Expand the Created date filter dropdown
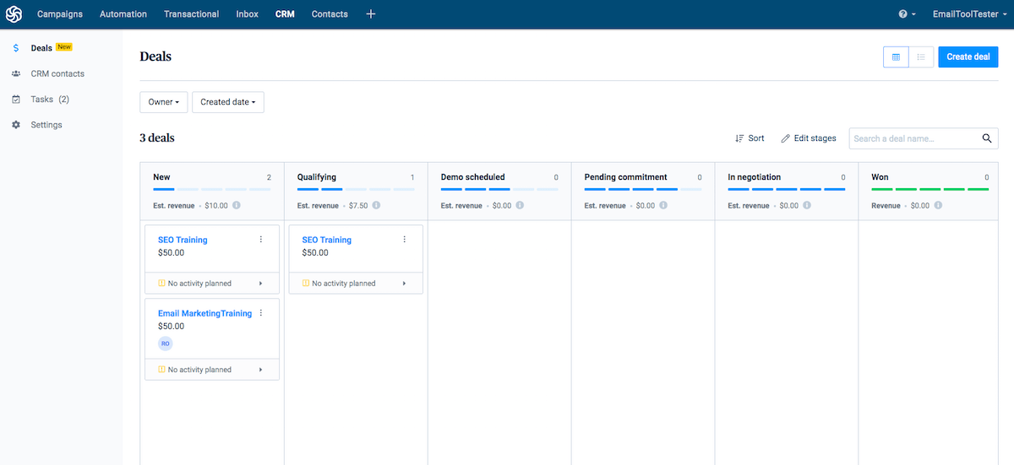Image resolution: width=1014 pixels, height=465 pixels. [x=227, y=102]
